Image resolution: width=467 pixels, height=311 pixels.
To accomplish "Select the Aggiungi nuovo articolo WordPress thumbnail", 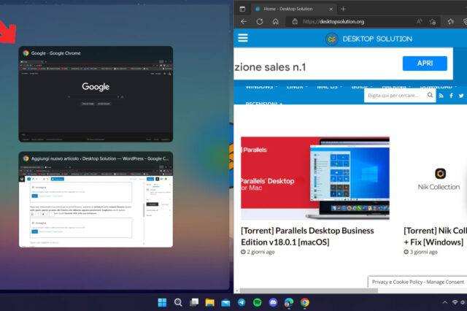I will pyautogui.click(x=96, y=199).
